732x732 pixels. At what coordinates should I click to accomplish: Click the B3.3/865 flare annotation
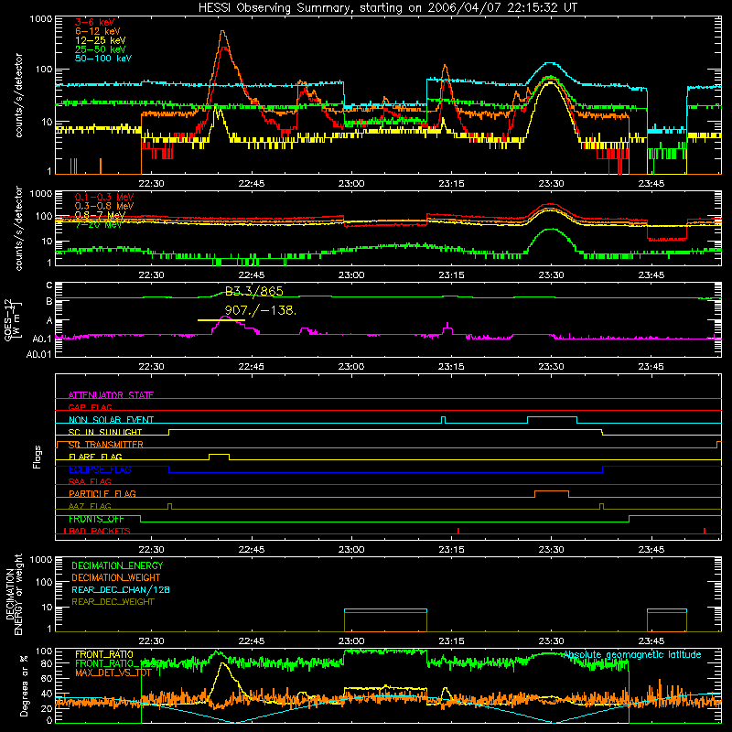click(254, 291)
